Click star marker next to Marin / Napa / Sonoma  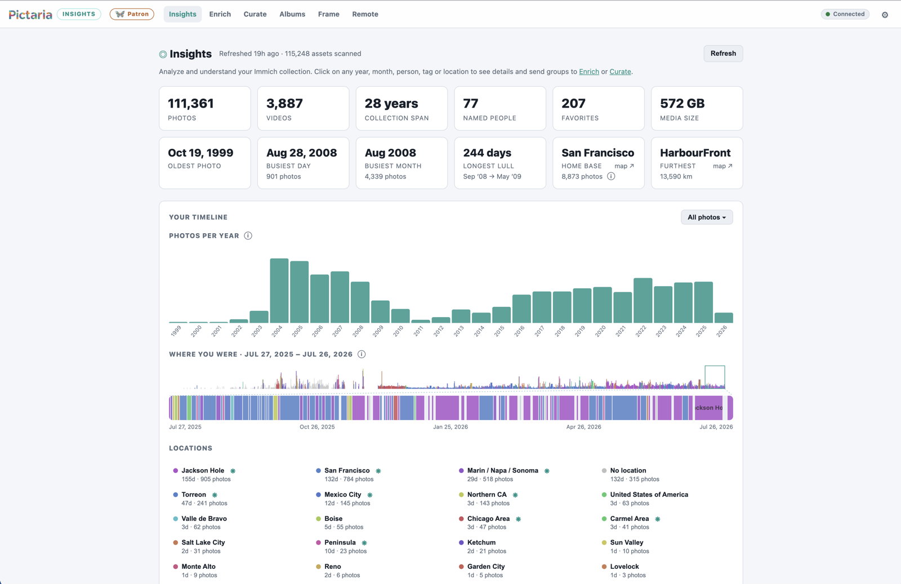(547, 471)
